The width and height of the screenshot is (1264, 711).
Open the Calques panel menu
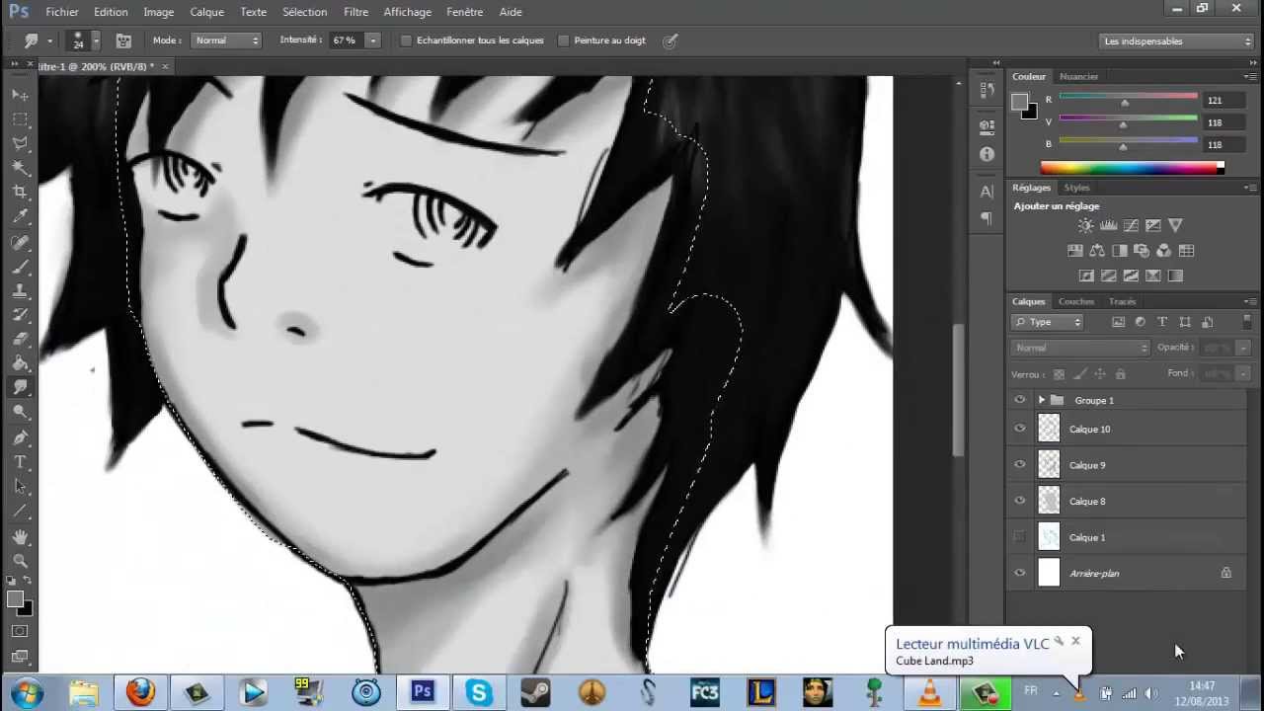(x=1251, y=302)
